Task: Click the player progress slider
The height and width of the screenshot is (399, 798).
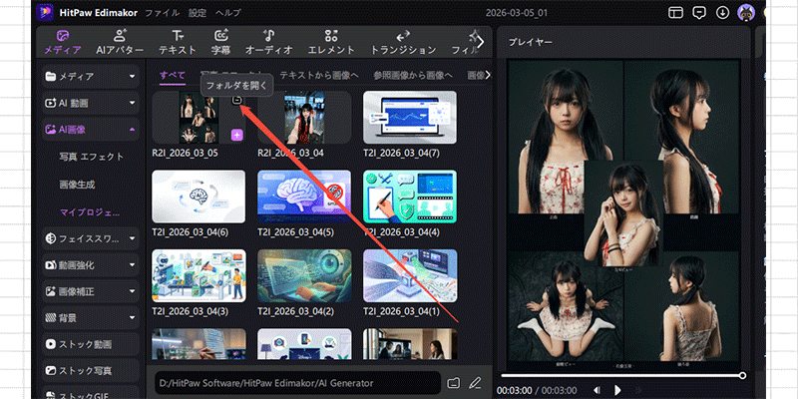Action: click(620, 375)
